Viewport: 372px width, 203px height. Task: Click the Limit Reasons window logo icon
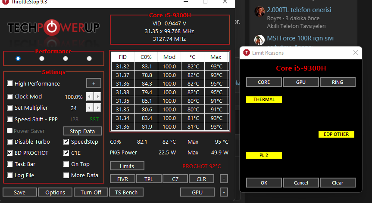pos(247,52)
